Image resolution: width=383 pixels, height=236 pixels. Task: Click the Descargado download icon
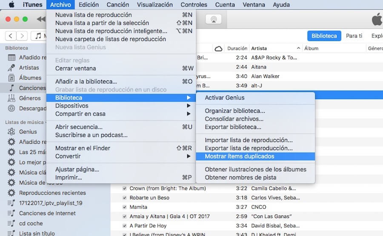pos(11,108)
